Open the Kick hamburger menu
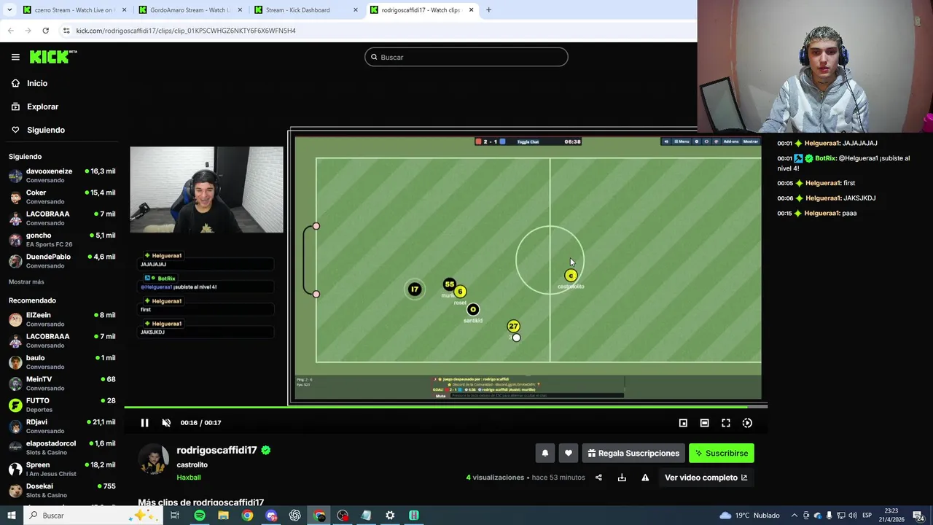The height and width of the screenshot is (525, 933). 15,57
